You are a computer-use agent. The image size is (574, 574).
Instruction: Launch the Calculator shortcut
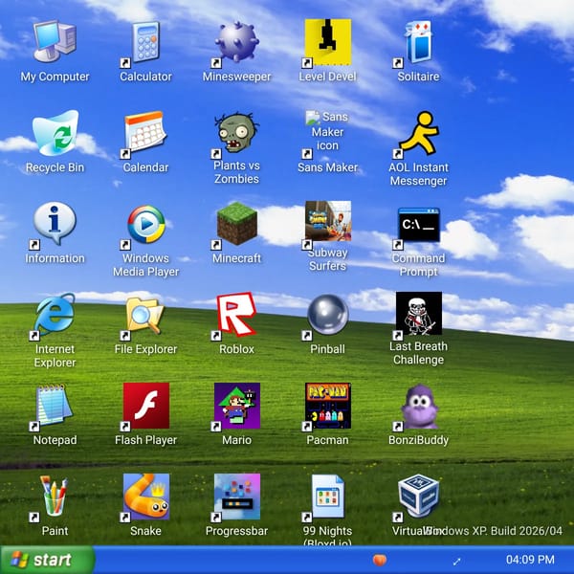coord(145,42)
